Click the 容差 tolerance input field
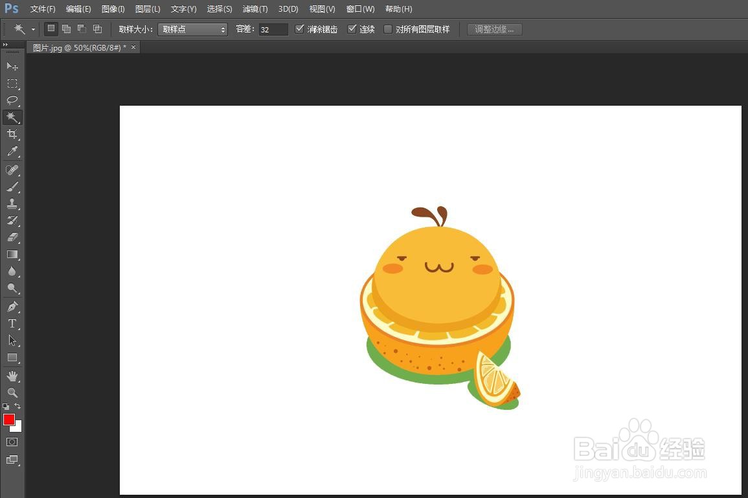 click(x=273, y=30)
